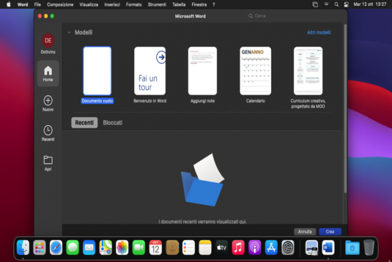The height and width of the screenshot is (262, 392).
Task: Switch to the Recenti tab
Action: [85, 123]
